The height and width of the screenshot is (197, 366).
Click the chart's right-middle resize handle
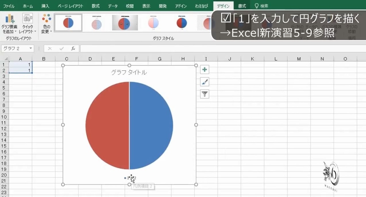[x=196, y=125]
